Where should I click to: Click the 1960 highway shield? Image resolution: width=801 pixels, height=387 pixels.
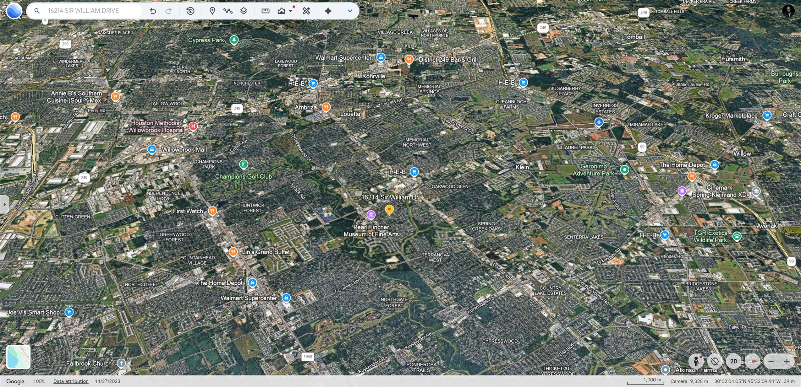click(308, 356)
